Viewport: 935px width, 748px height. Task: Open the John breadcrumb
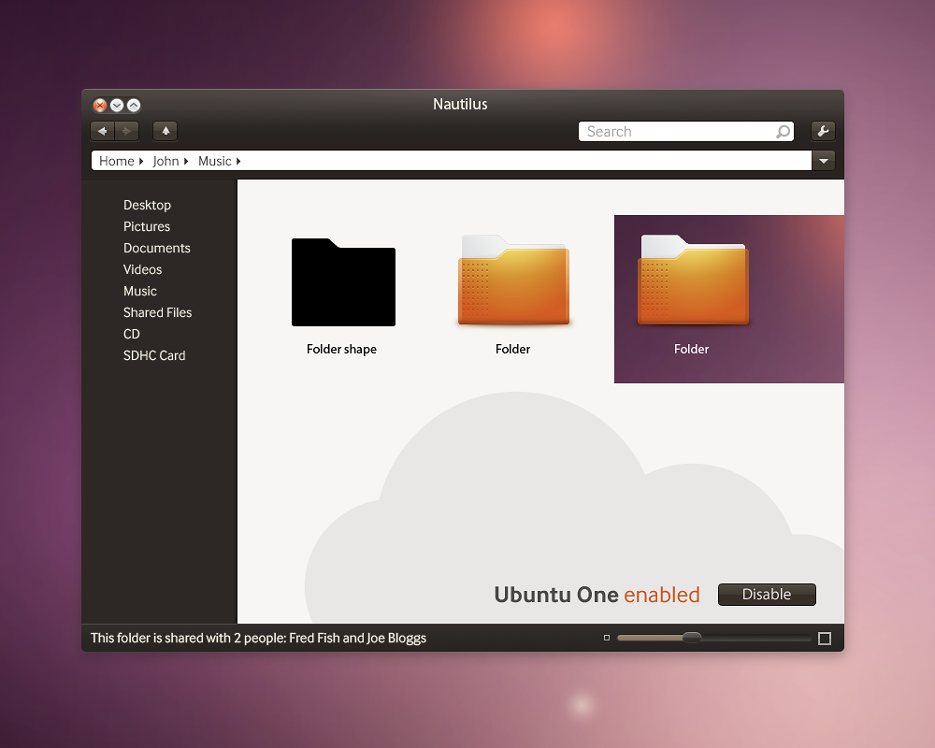coord(165,161)
